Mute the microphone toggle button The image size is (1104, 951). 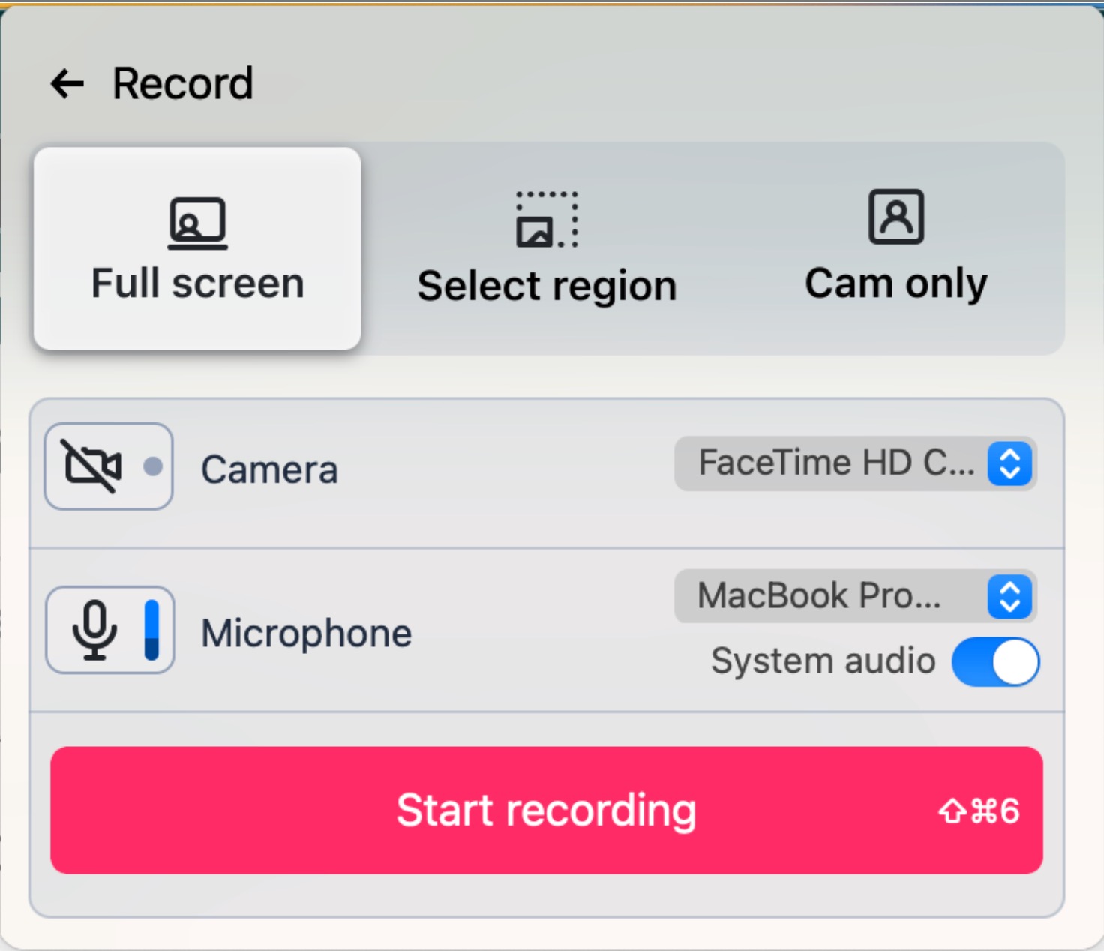[110, 630]
